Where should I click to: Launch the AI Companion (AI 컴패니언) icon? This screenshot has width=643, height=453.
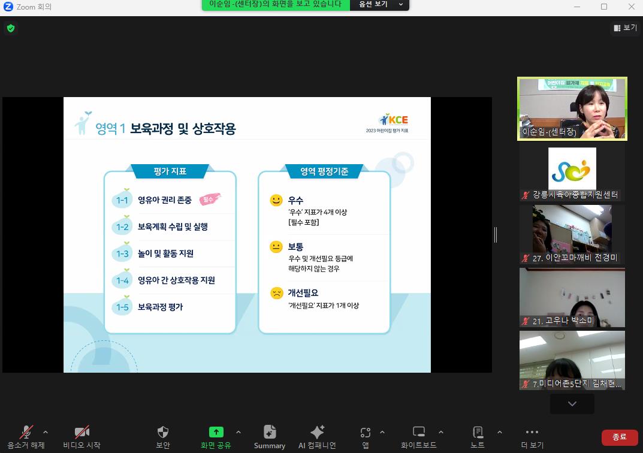pos(317,432)
